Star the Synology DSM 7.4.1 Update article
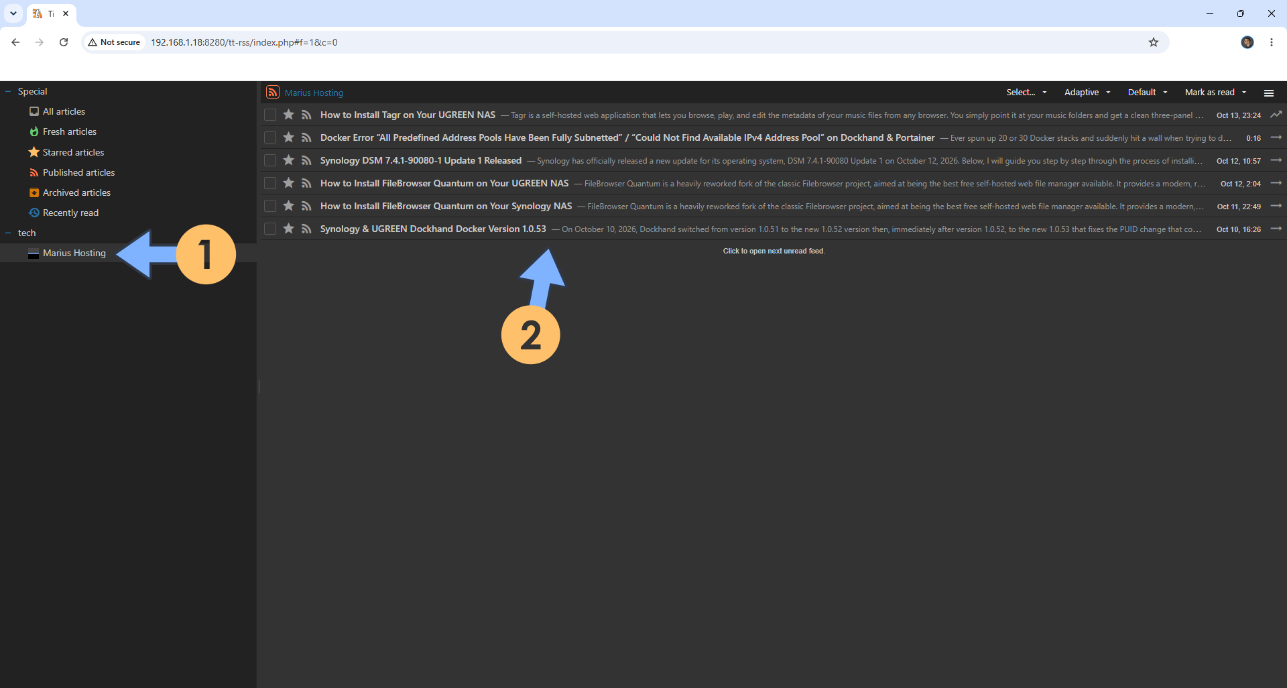The height and width of the screenshot is (688, 1287). click(x=289, y=160)
